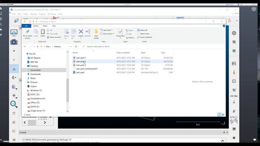This screenshot has height=146, width=260.
Task: Open Windows (C:) drive in navigation pane
Action: [x=36, y=90]
